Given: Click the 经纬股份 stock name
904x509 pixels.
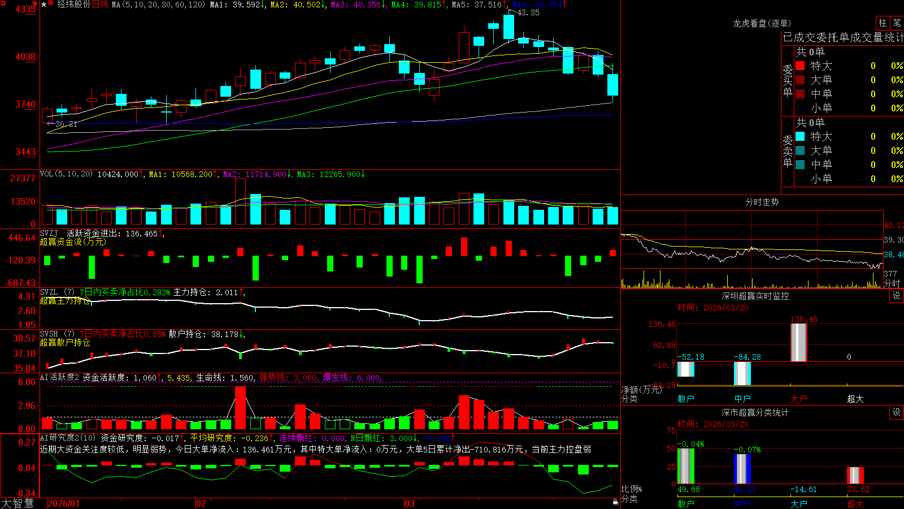Looking at the screenshot, I should (x=73, y=5).
